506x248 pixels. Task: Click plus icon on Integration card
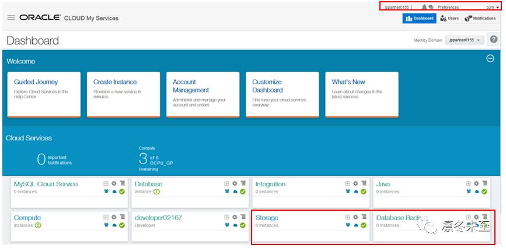point(347,183)
